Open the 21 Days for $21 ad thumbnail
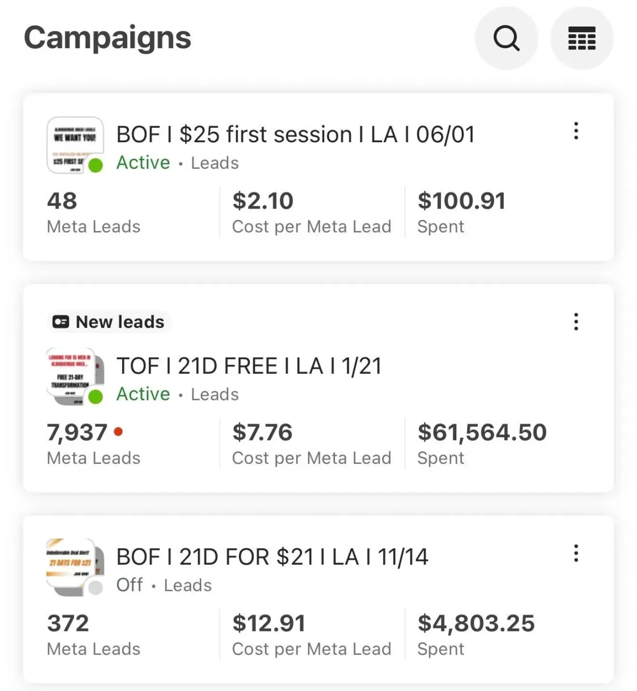637x691 pixels. coord(71,566)
